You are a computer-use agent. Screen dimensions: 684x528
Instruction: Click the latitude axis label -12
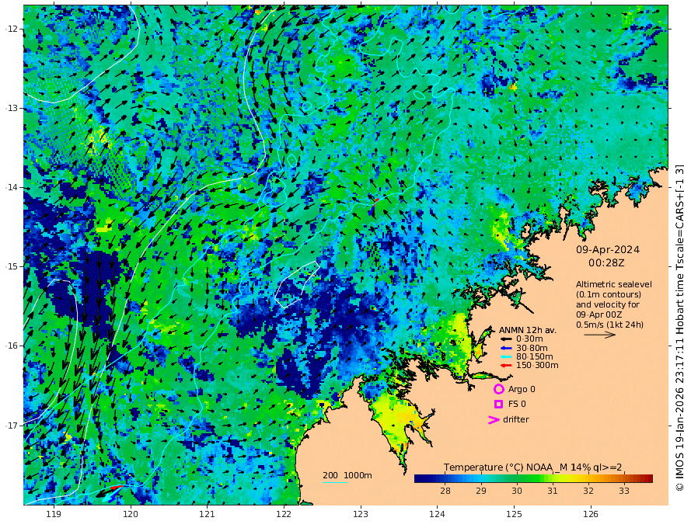[12, 29]
